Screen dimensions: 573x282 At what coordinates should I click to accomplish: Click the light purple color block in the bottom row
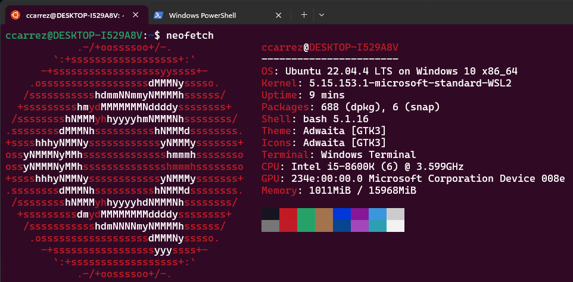[360, 226]
